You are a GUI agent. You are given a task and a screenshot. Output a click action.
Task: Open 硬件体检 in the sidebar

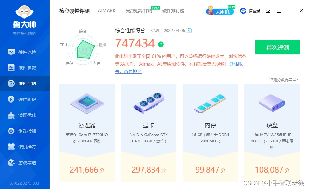click(x=25, y=52)
